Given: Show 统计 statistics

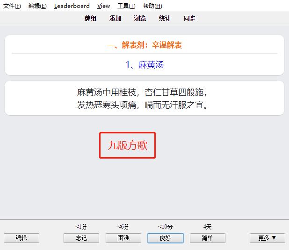Looking at the screenshot, I should [x=165, y=18].
